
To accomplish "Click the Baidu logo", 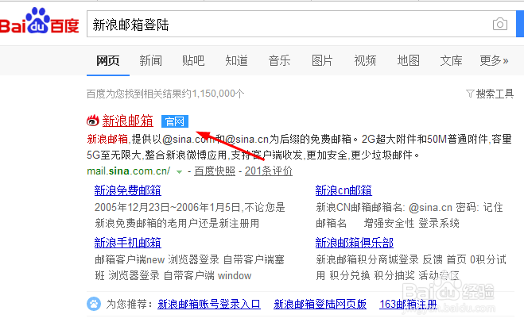I will [x=40, y=21].
